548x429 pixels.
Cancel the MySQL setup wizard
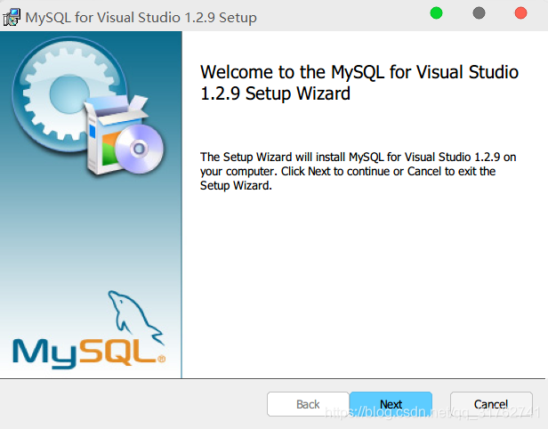[x=491, y=404]
